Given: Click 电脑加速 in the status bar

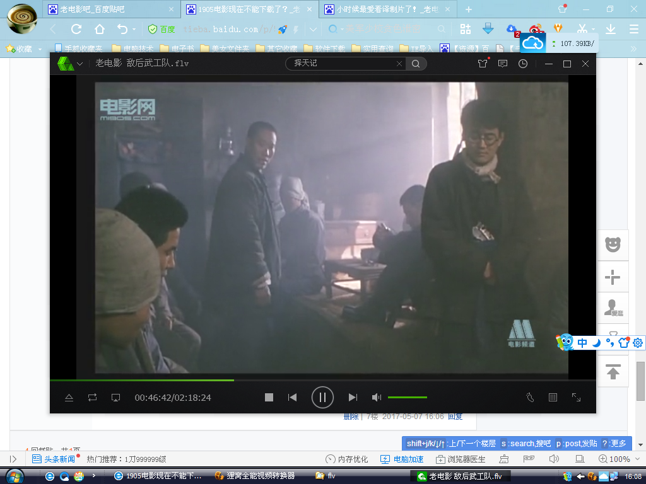Looking at the screenshot, I should (x=402, y=459).
